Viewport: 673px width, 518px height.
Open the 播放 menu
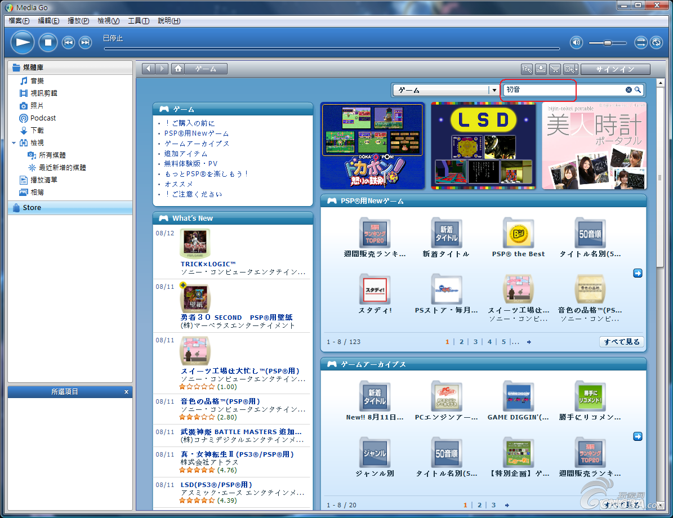click(78, 21)
